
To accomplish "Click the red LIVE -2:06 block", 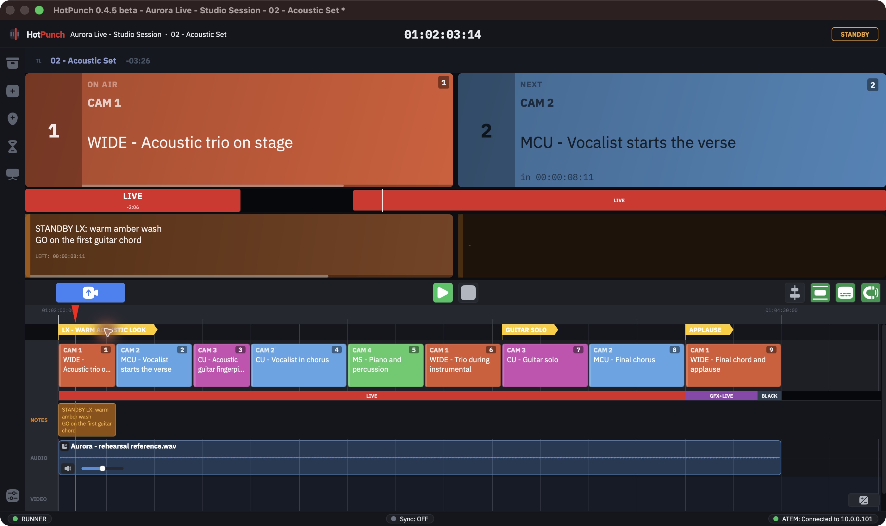I will 133,200.
